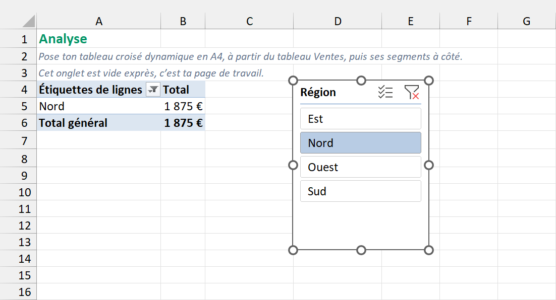Select column E header
Viewport: 556px width, 300px height.
pos(411,21)
